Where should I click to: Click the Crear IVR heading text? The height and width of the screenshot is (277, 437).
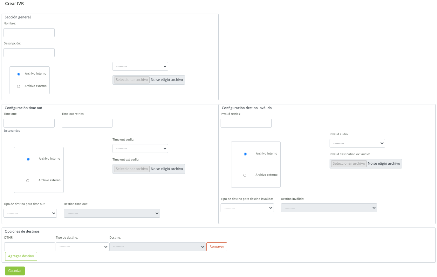pyautogui.click(x=14, y=3)
